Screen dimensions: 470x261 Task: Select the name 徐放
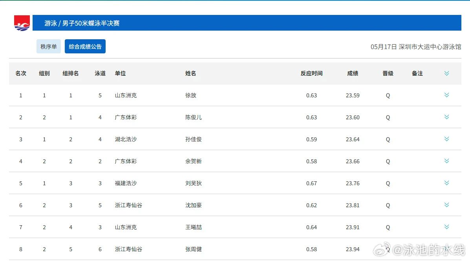click(191, 95)
